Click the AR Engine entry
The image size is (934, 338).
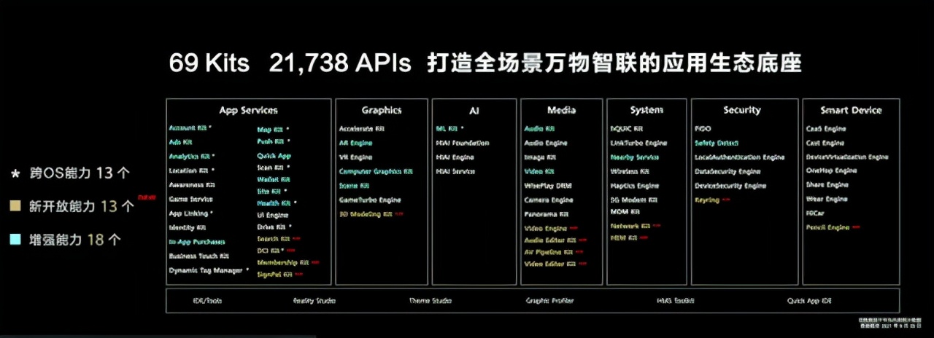click(355, 143)
